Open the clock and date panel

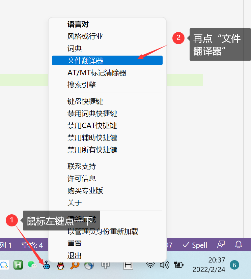pyautogui.click(x=209, y=265)
